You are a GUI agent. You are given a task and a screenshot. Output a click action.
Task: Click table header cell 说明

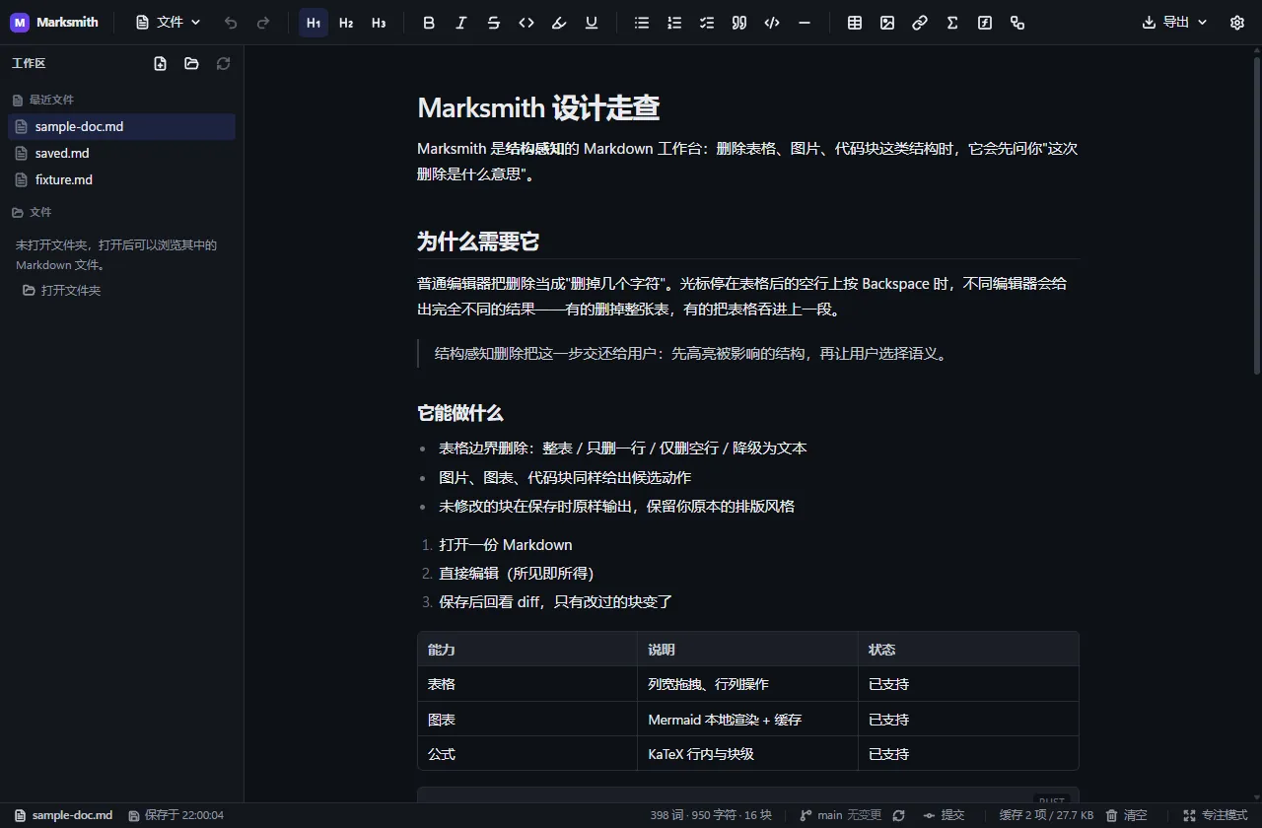click(x=747, y=650)
